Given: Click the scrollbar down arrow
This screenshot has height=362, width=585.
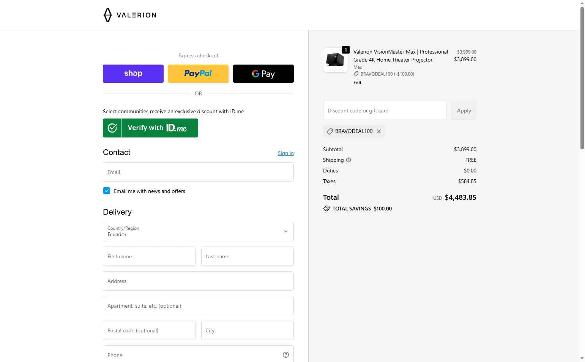Looking at the screenshot, I should coord(582,358).
